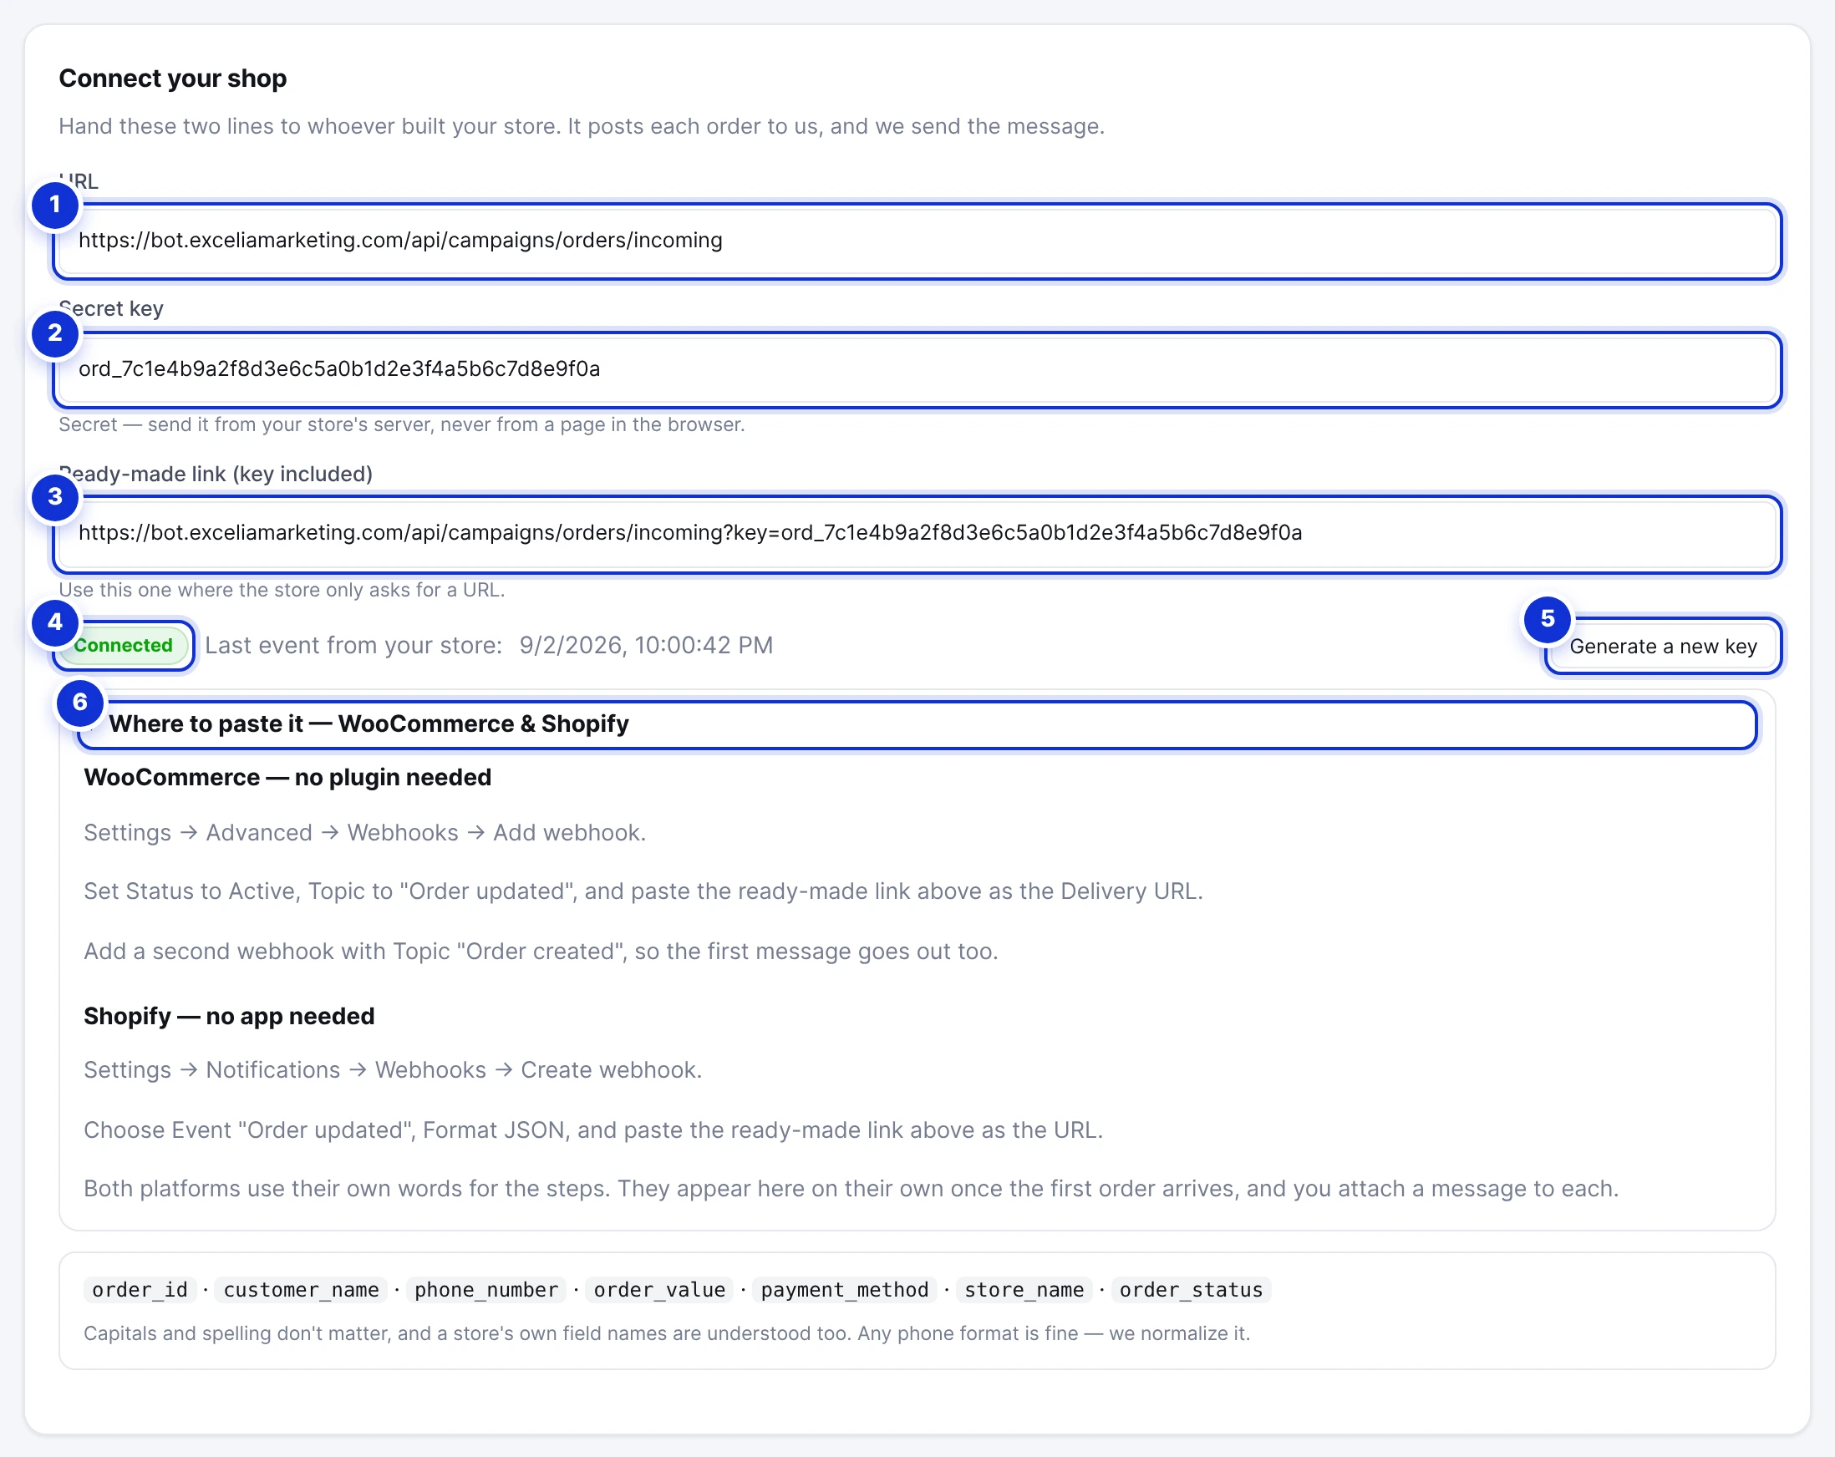Select the order_status field tag
Image resolution: width=1835 pixels, height=1457 pixels.
1192,1290
